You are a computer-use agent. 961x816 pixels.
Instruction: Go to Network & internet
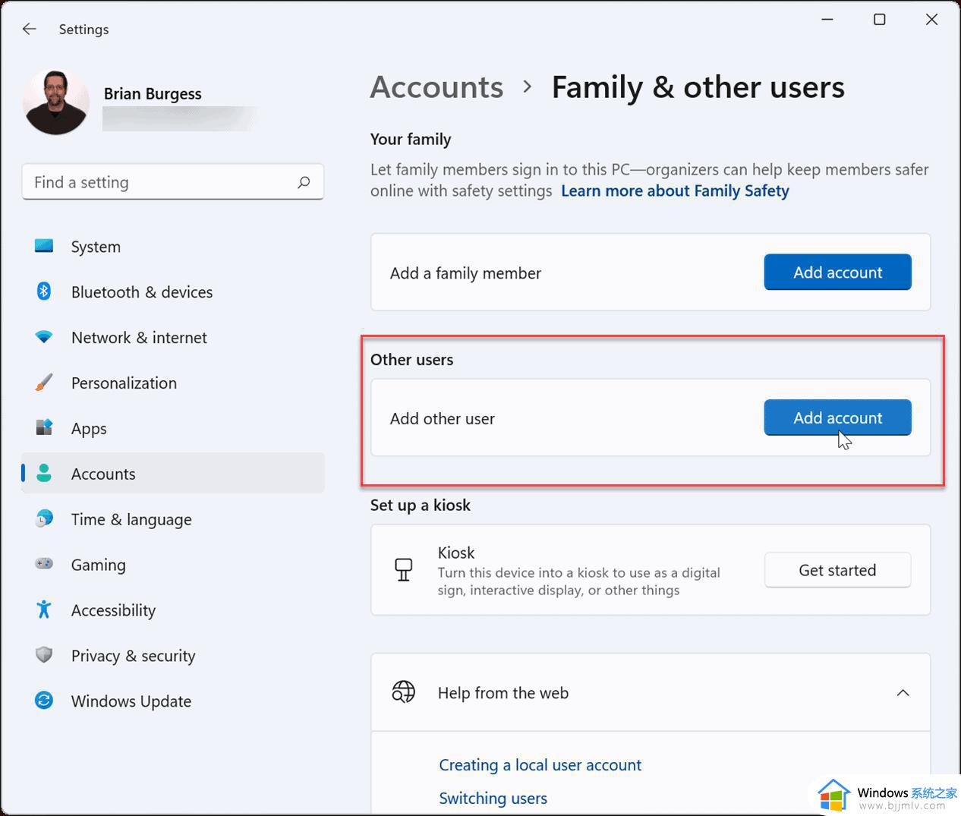tap(173, 338)
